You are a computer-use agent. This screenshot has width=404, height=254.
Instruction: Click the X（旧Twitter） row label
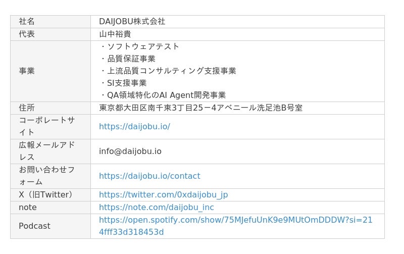point(46,194)
